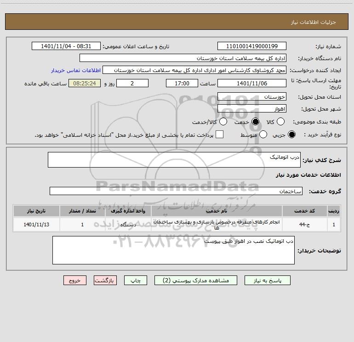Click the need number field 1101001419000199
Image resolution: width=354 pixels, height=342 pixels.
click(x=252, y=46)
